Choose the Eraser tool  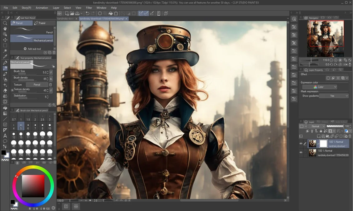[5, 91]
